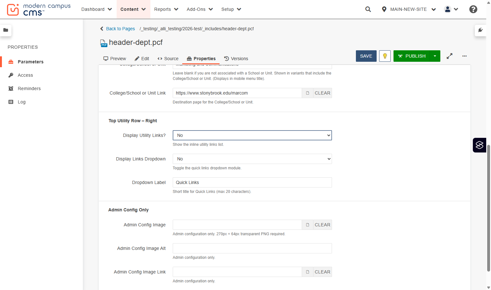Switch to the Preview tab
Screen dimensions: 491x290
pyautogui.click(x=115, y=59)
